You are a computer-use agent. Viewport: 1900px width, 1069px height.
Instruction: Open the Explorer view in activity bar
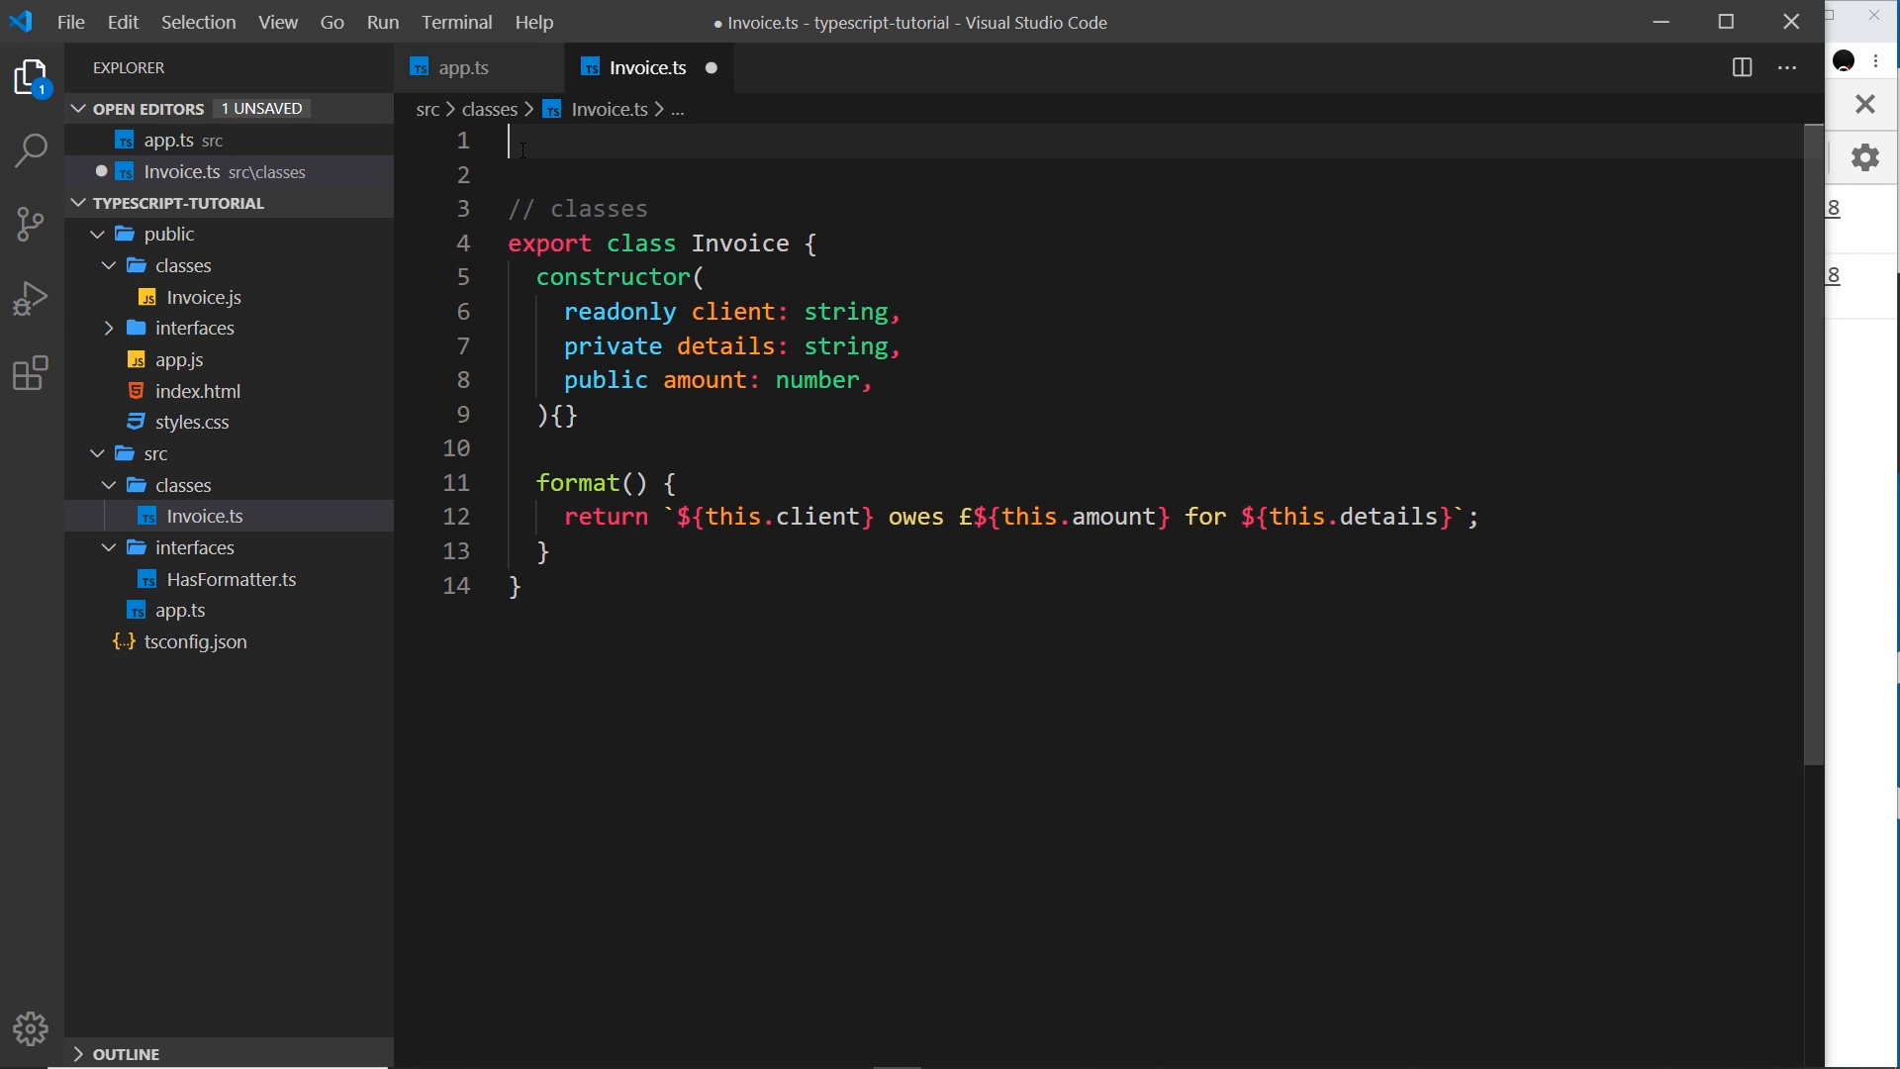tap(32, 77)
